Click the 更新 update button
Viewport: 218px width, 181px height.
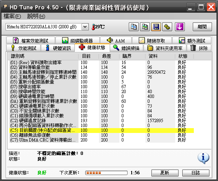coord(165,173)
